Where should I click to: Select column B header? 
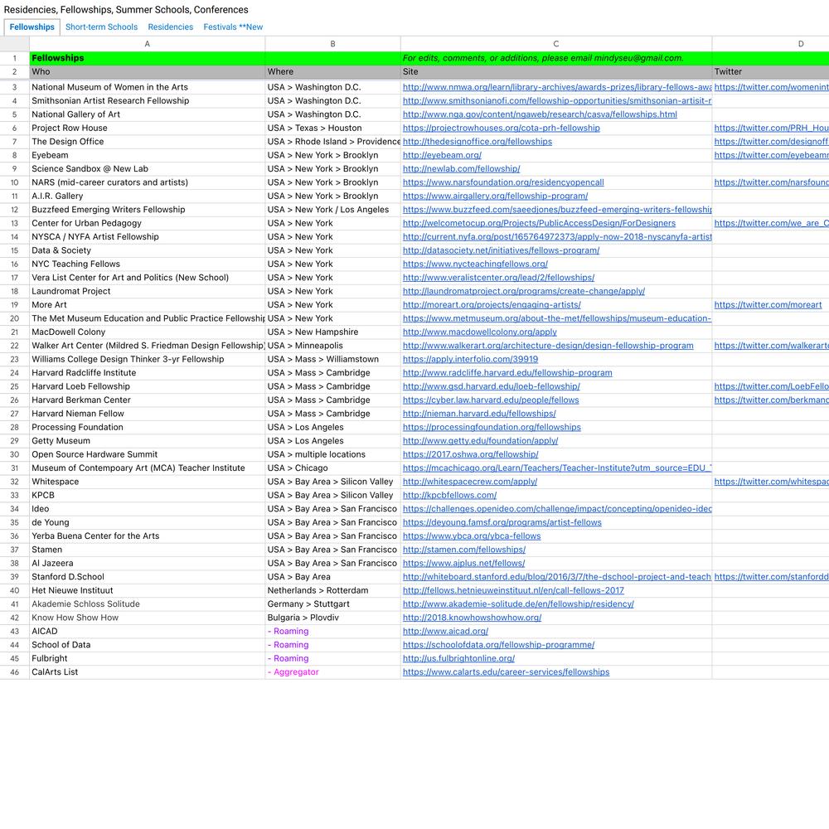pos(332,44)
